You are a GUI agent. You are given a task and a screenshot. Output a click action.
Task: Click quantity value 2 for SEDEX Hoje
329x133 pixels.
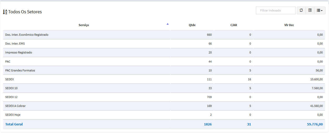[211, 115]
